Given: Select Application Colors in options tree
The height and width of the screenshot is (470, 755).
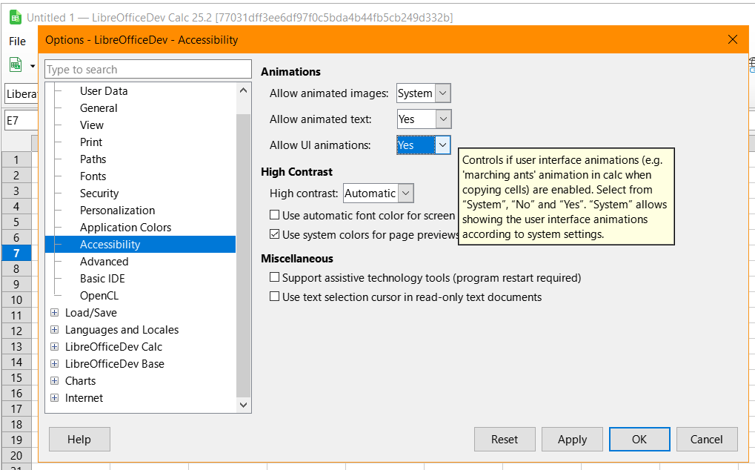Looking at the screenshot, I should 125,228.
